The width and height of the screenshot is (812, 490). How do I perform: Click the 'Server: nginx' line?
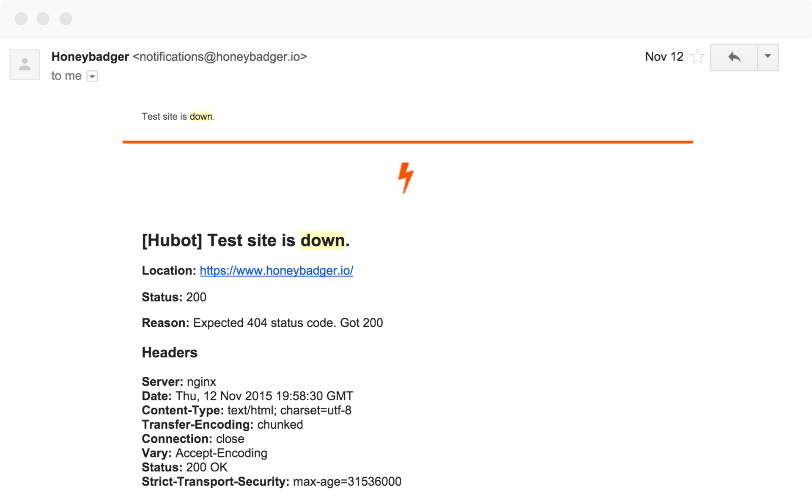coord(178,382)
